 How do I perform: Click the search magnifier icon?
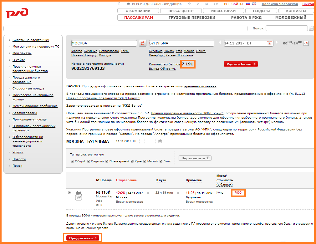point(311,28)
